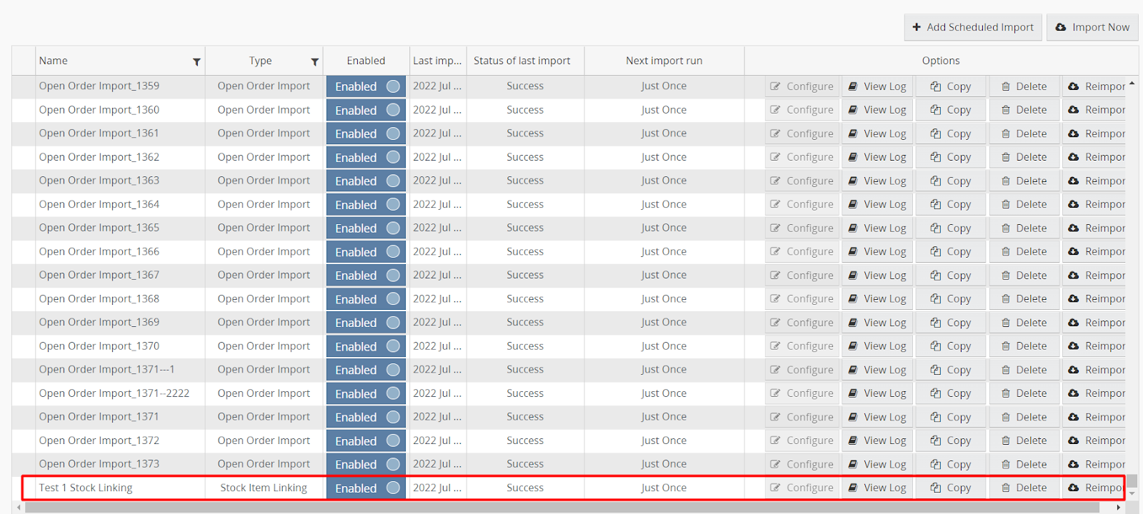
Task: Configure Open Order Import_1360
Action: tap(802, 110)
